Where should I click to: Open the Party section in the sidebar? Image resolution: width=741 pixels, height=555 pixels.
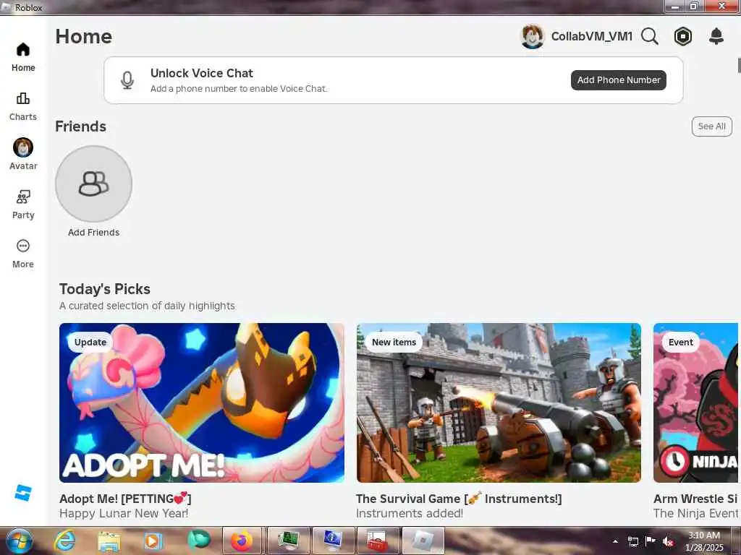click(22, 205)
